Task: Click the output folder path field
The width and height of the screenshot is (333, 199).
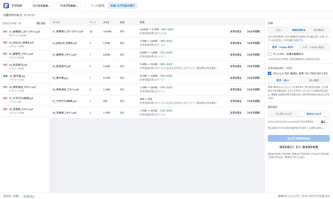Action: (x=292, y=122)
